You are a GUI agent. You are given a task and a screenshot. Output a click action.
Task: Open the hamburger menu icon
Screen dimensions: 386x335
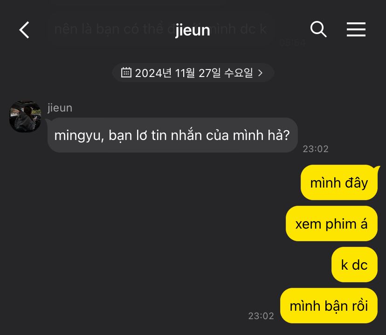coord(356,29)
